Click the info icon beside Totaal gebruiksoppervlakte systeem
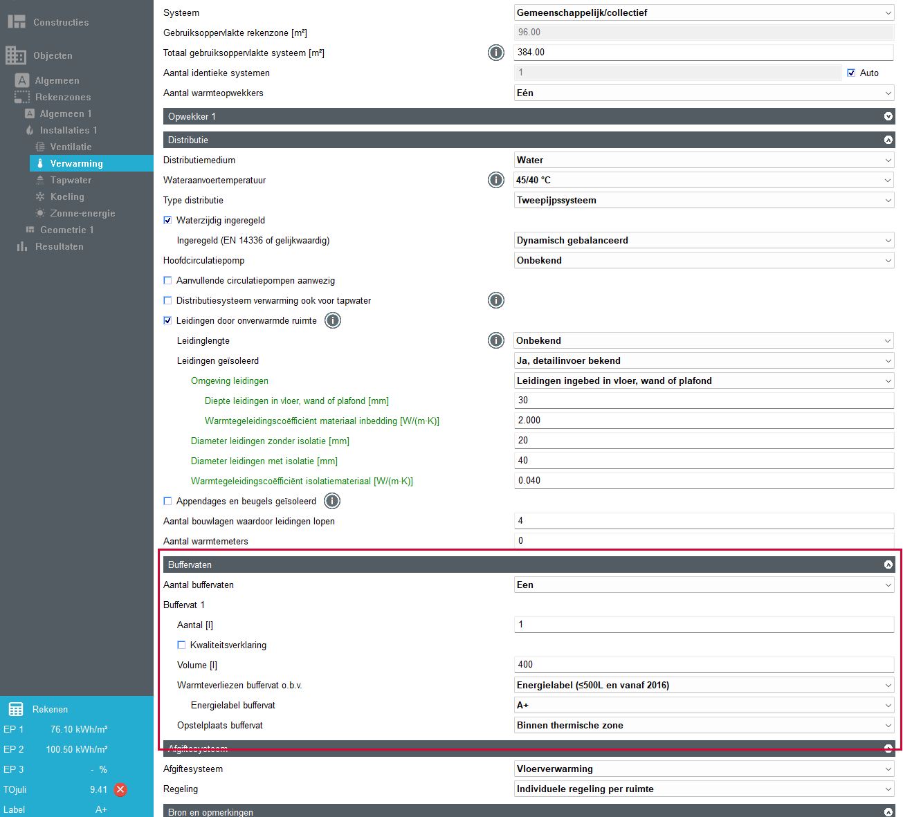The image size is (903, 817). 496,53
